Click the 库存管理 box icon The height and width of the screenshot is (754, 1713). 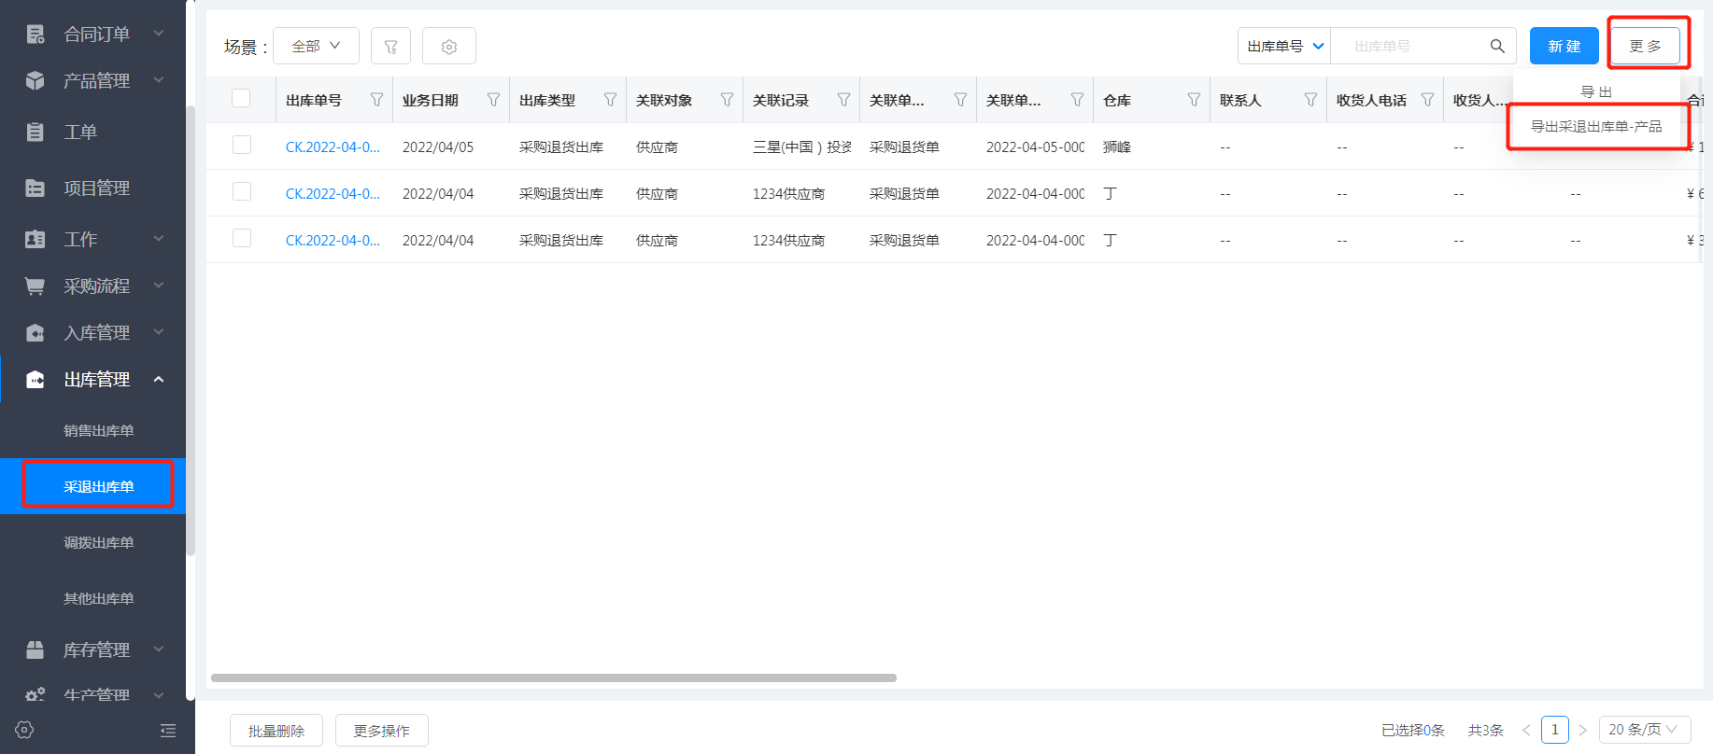pyautogui.click(x=35, y=649)
